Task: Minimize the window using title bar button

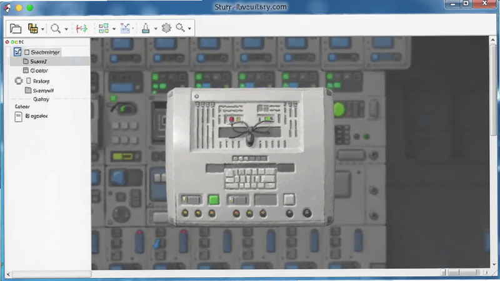Action: (x=452, y=4)
